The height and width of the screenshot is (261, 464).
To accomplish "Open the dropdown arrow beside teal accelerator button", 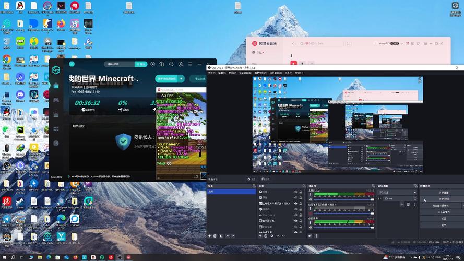I will pyautogui.click(x=181, y=78).
